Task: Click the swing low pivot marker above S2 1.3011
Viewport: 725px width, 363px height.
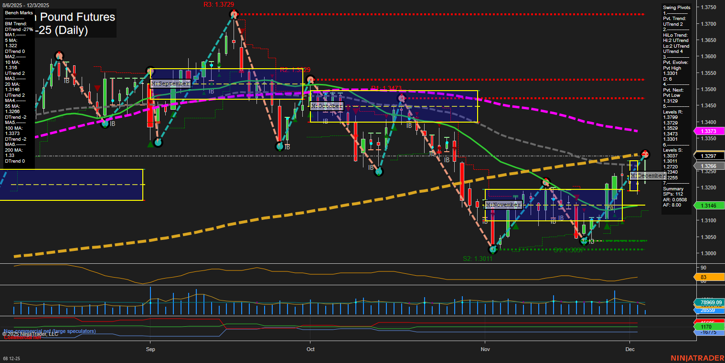Action: (493, 249)
